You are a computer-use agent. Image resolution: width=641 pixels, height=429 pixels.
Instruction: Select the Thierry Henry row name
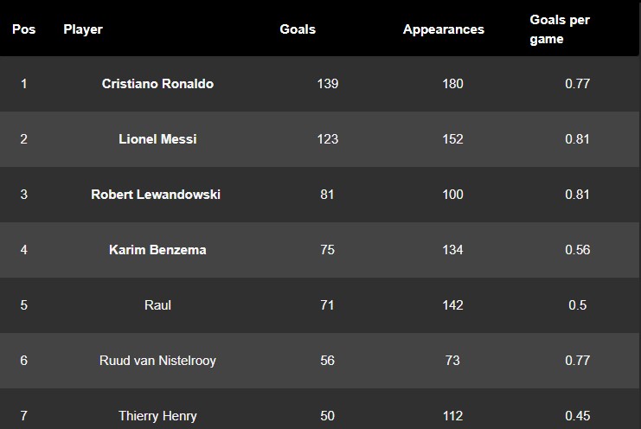(157, 416)
